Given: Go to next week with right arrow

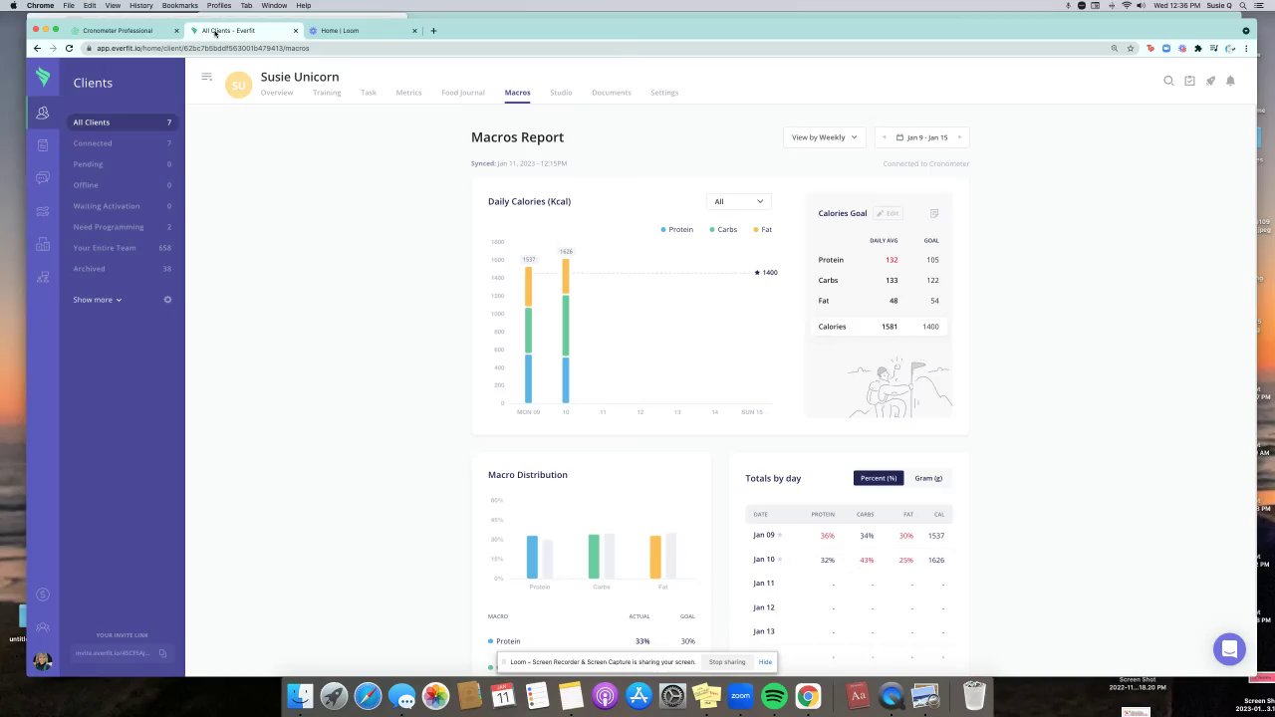Looking at the screenshot, I should point(959,137).
